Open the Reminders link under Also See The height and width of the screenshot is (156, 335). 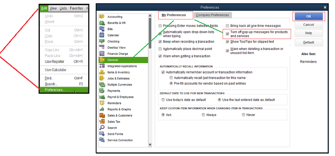[308, 62]
